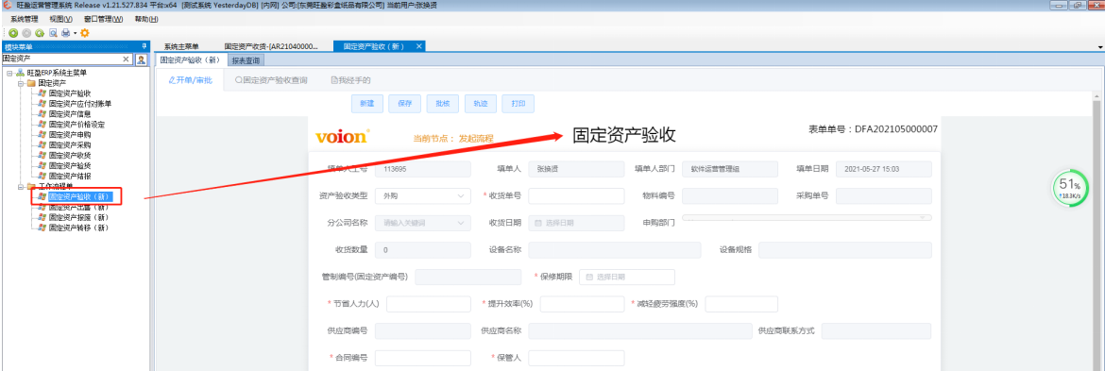Clear the 固定资产 module search box

click(127, 59)
